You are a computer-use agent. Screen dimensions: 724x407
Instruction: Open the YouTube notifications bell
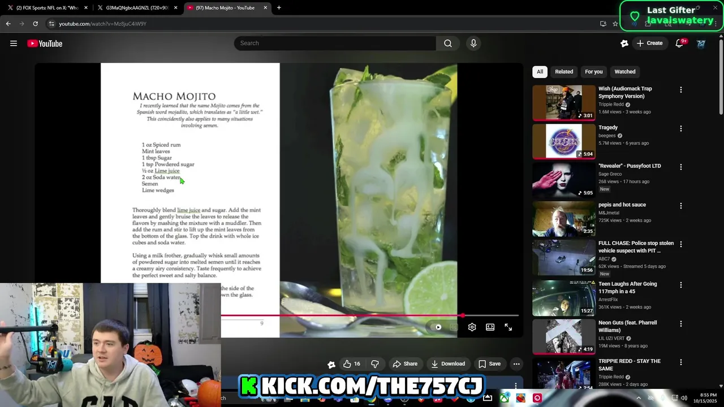(680, 44)
